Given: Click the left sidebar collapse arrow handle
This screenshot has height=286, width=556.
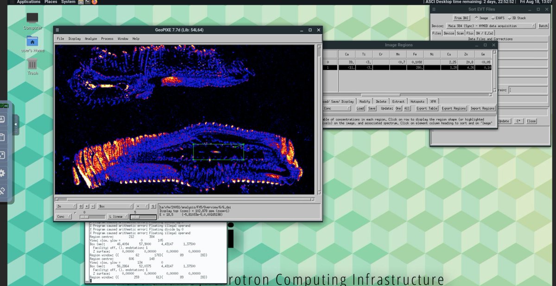Looking at the screenshot, I should [x=16, y=124].
